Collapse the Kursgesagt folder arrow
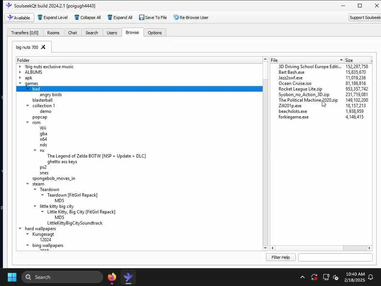The height and width of the screenshot is (286, 381). point(28,234)
